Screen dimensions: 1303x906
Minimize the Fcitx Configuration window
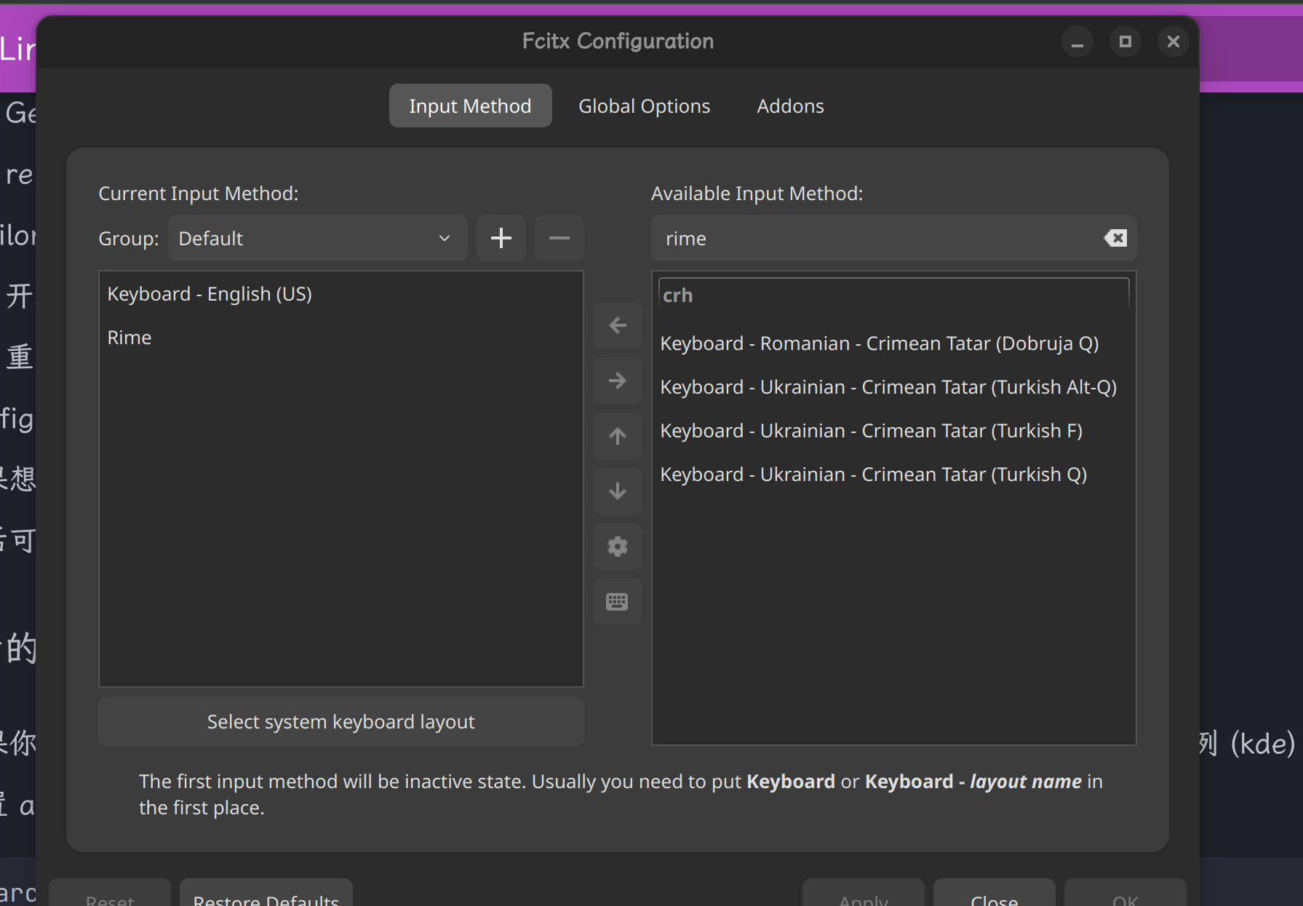tap(1077, 41)
